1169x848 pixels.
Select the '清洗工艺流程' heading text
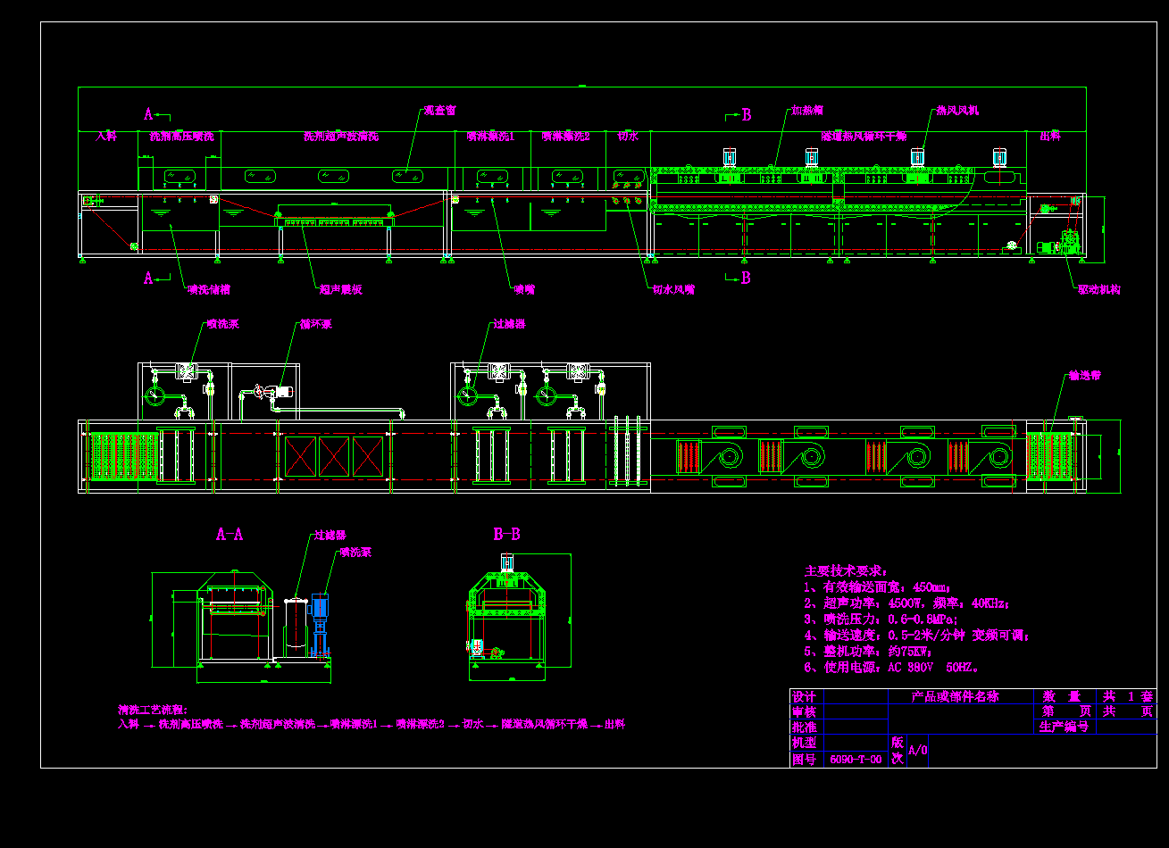(x=153, y=710)
